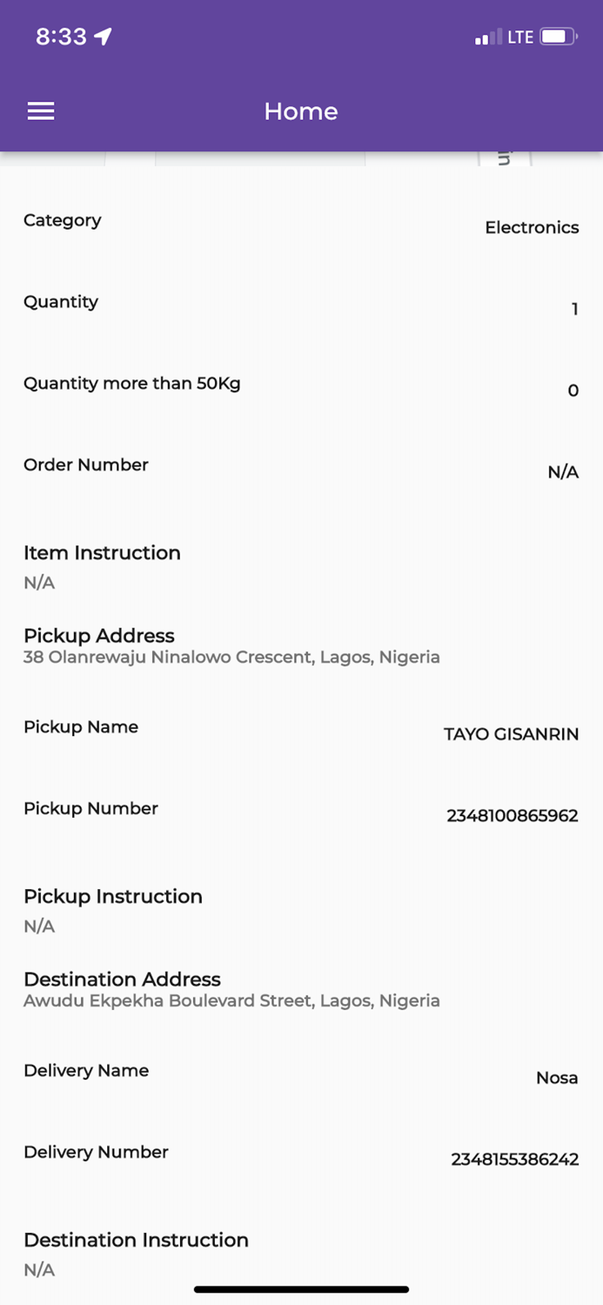Tap the Pickup Address section header
The image size is (603, 1305).
click(99, 636)
